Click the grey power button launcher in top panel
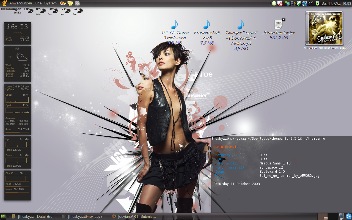Image resolution: width=352 pixels, height=220 pixels. pyautogui.click(x=77, y=3)
